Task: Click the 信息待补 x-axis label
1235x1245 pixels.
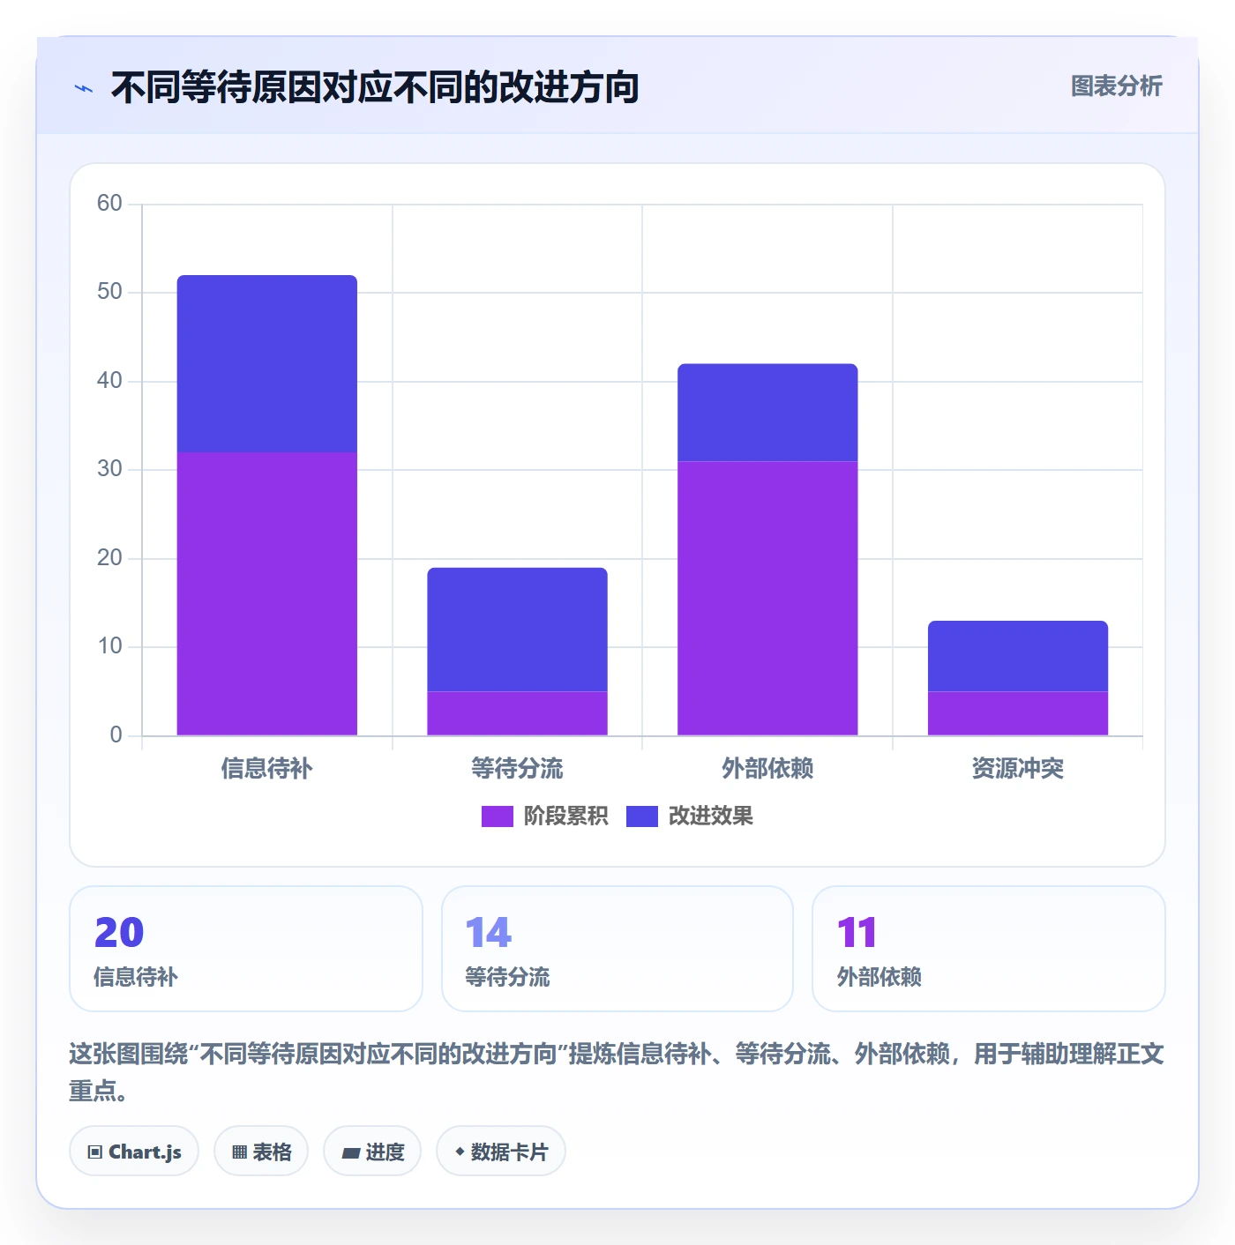Action: (267, 769)
